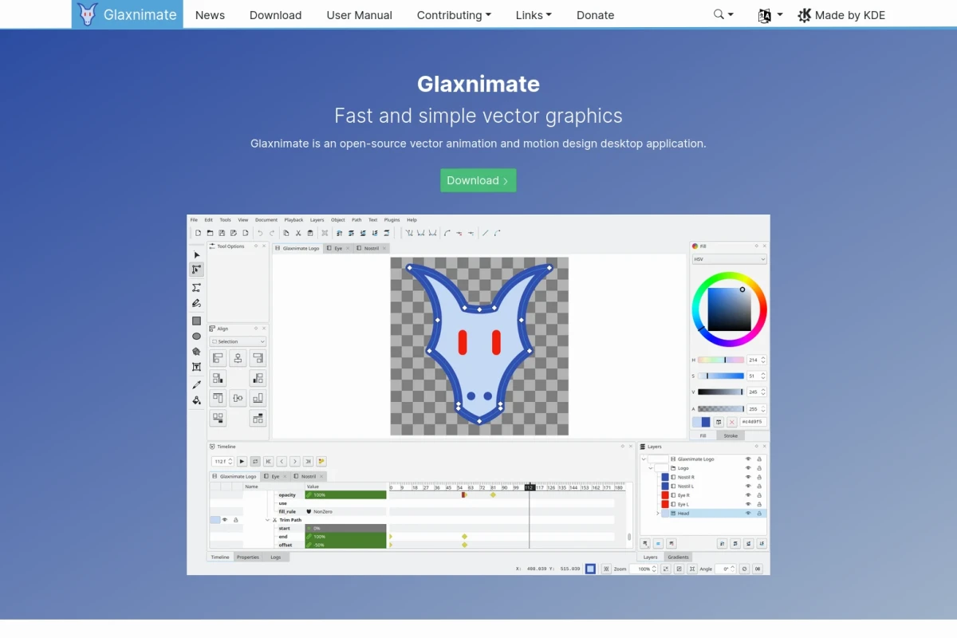Open the Playback menu
Viewport: 957px width, 638px height.
294,219
